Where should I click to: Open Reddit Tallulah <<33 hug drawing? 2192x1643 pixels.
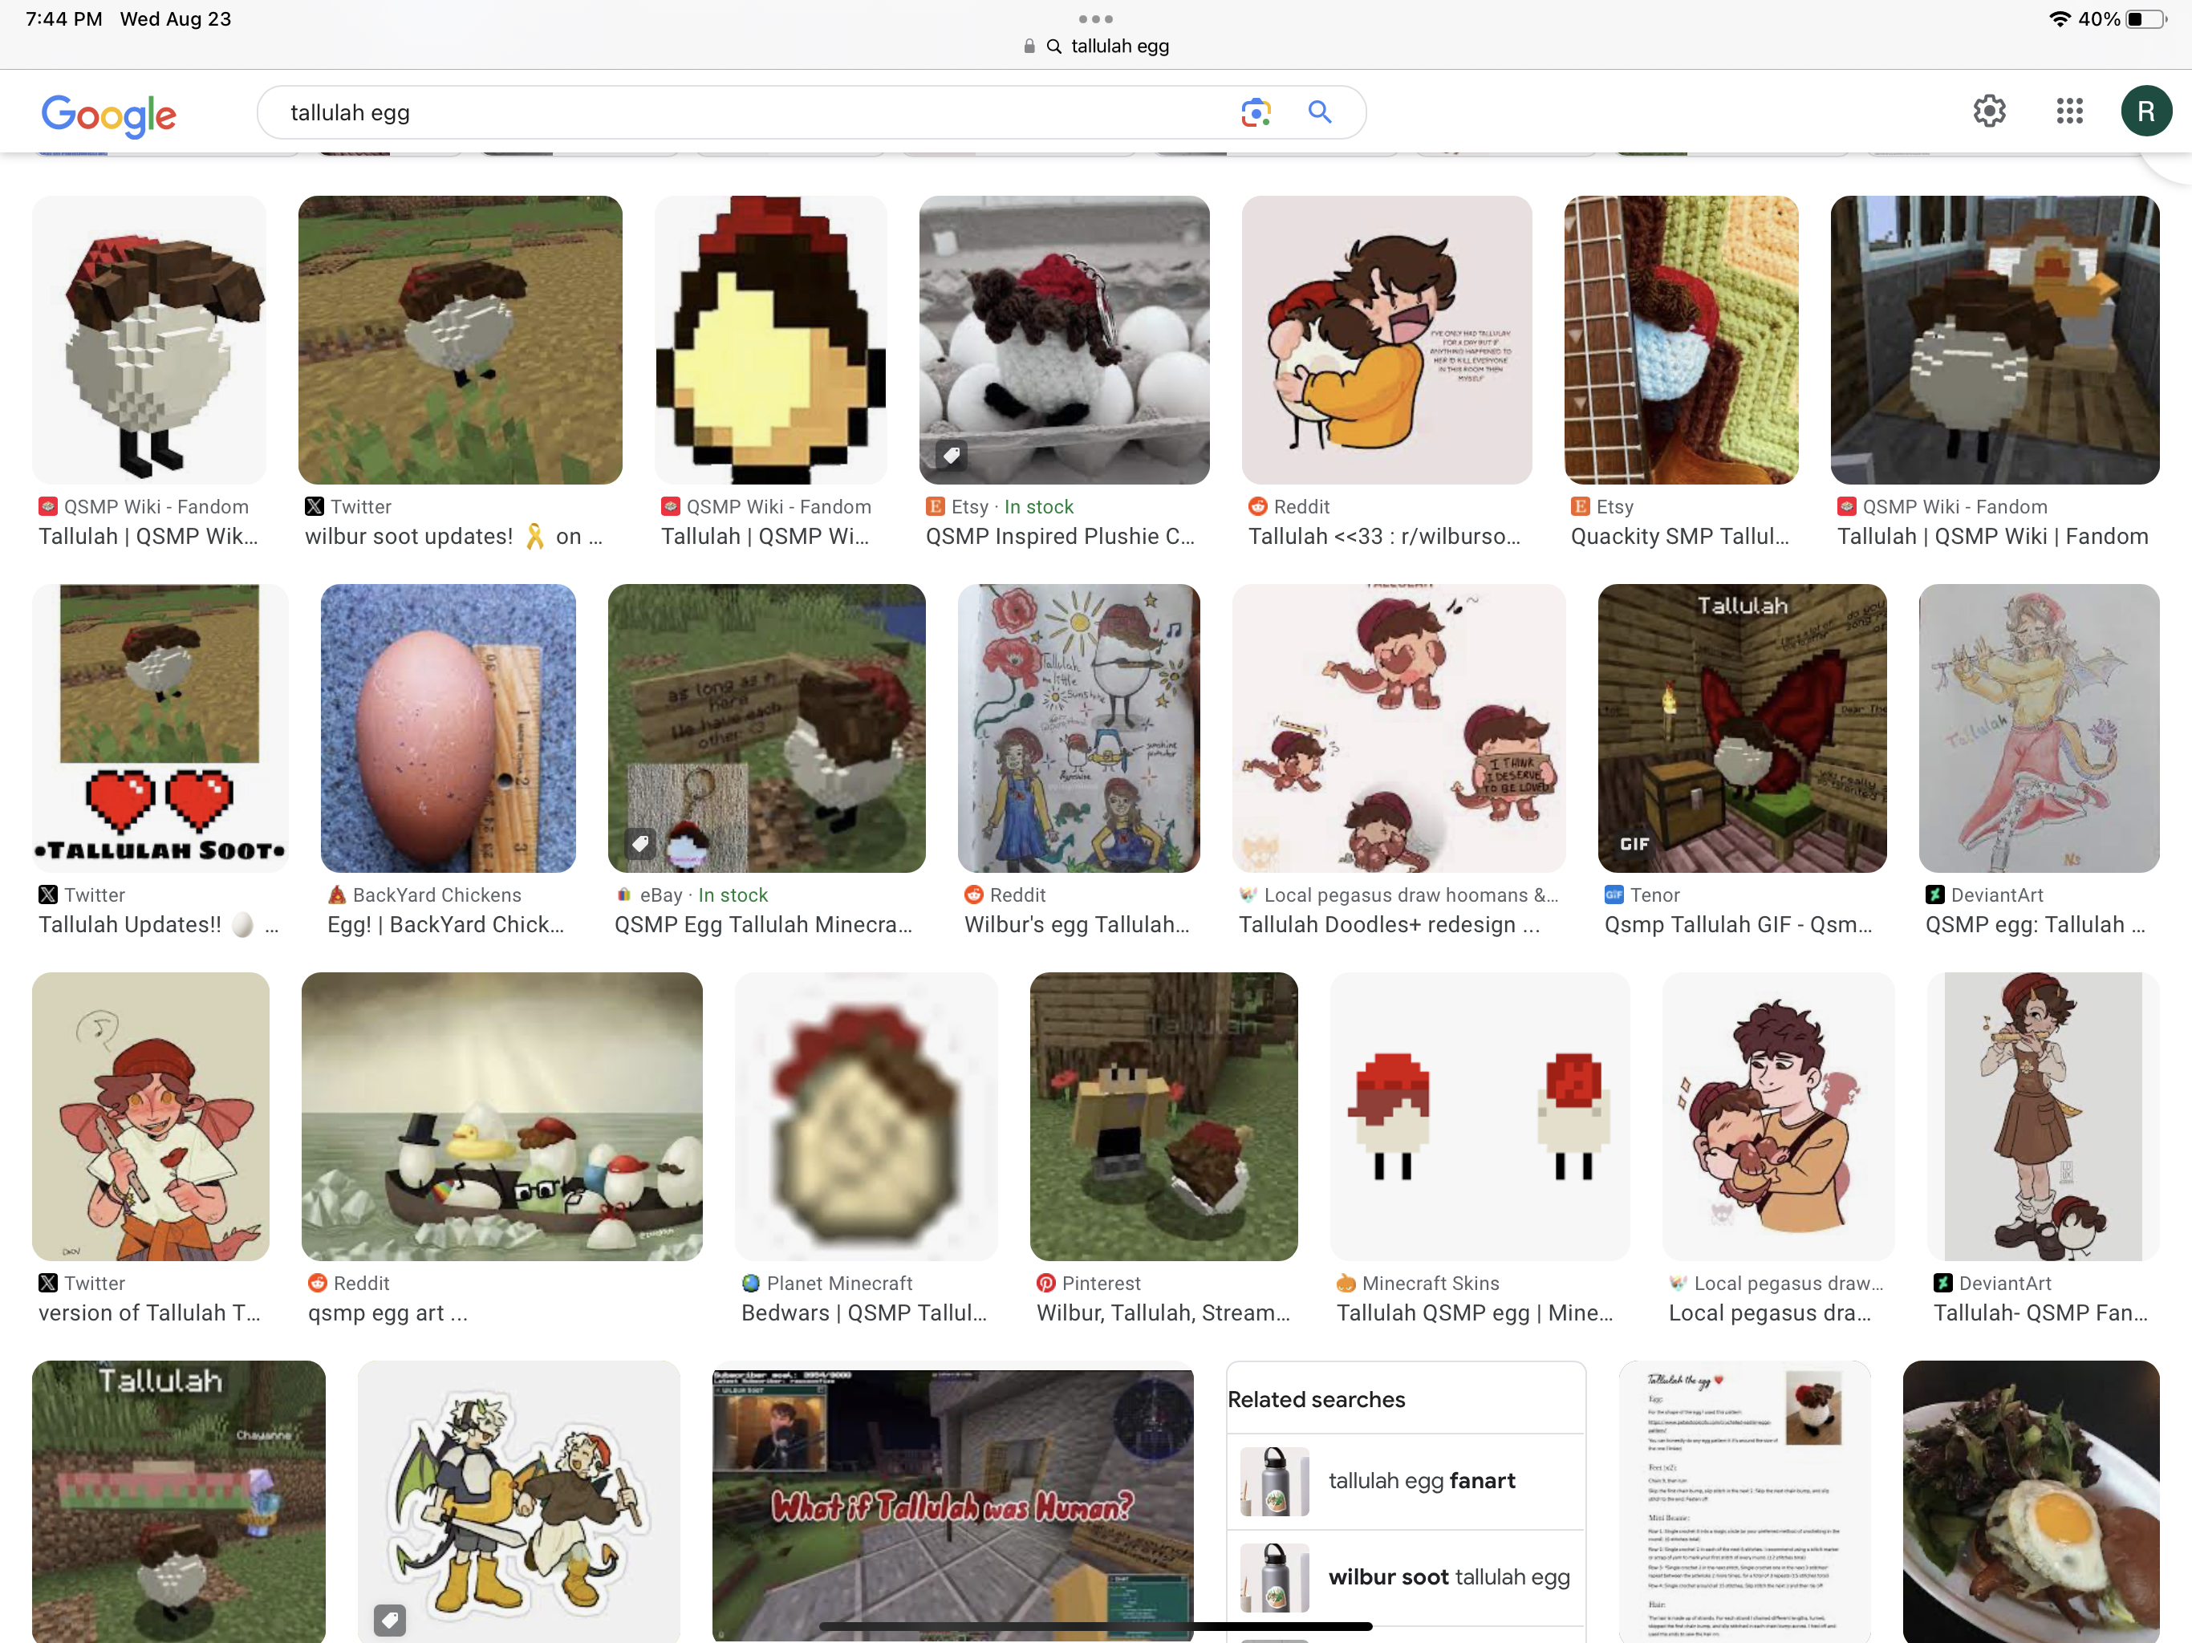1386,340
